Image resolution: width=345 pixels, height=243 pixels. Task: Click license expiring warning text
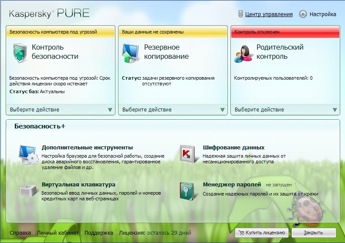(60, 81)
